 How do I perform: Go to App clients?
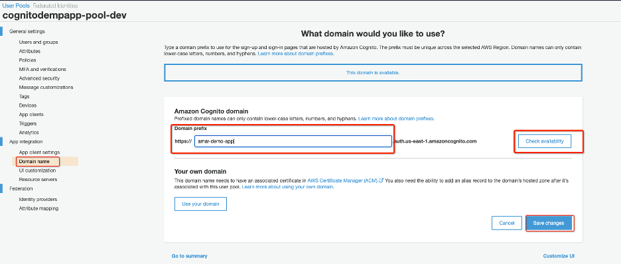(31, 114)
